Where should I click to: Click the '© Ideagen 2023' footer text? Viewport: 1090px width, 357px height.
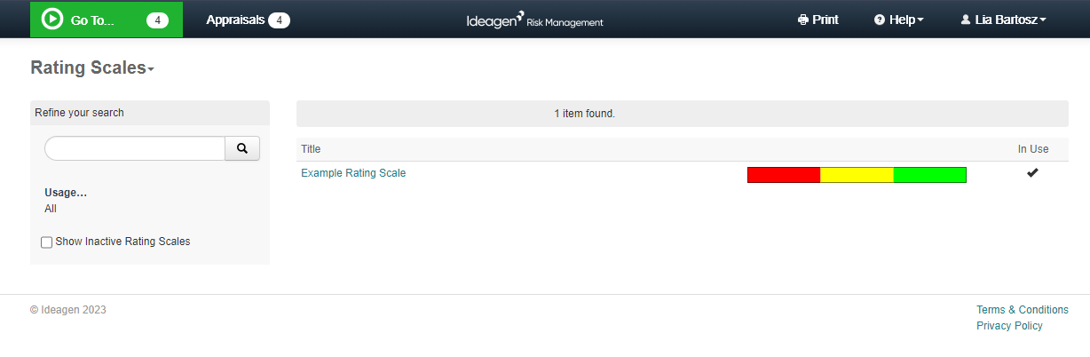[68, 310]
